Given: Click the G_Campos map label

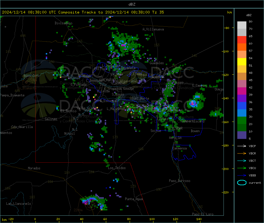Looking at the screenshot, I should coord(199,86).
